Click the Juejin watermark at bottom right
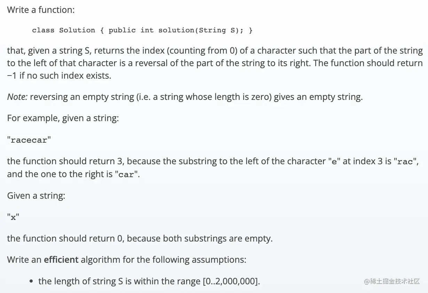This screenshot has height=293, width=428. [392, 281]
